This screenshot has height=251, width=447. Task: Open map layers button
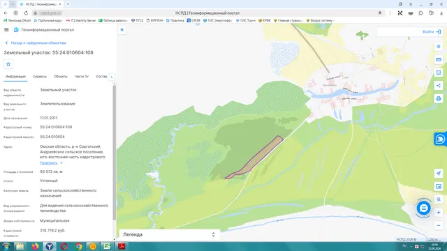coord(439,47)
